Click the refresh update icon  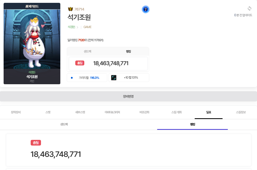pyautogui.click(x=249, y=8)
